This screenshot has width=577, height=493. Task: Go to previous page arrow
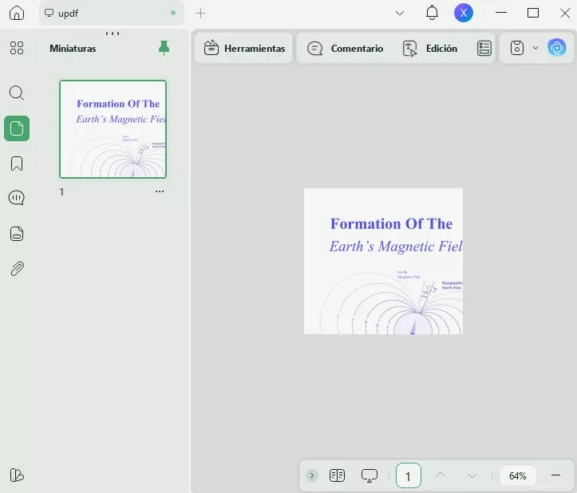[441, 475]
